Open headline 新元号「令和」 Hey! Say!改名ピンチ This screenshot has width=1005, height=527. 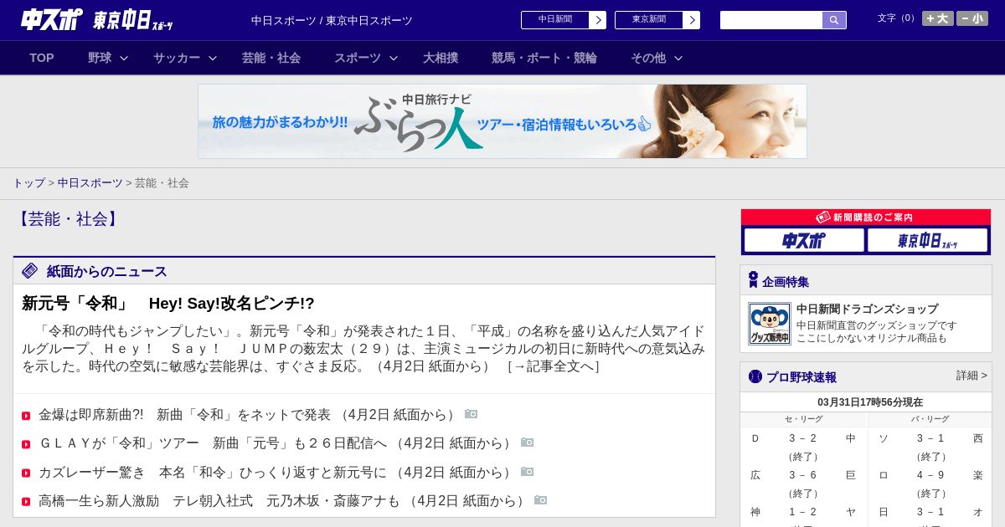click(x=168, y=303)
